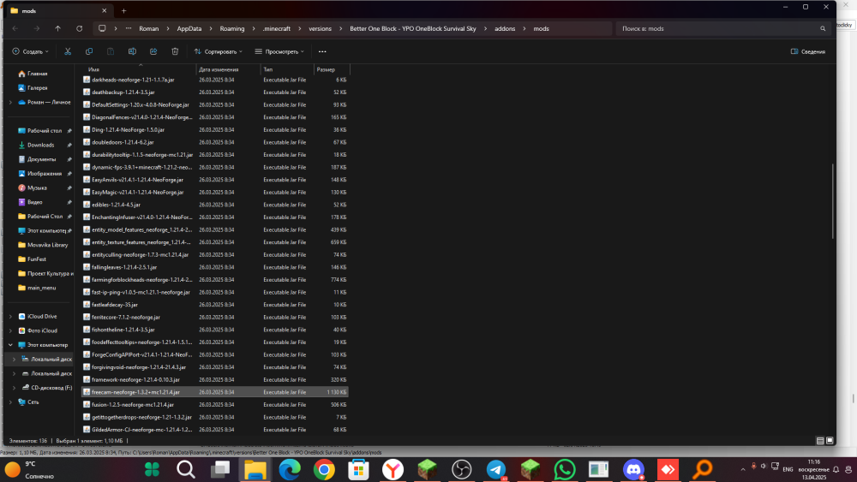Image resolution: width=857 pixels, height=482 pixels.
Task: Open Task View on the taskbar
Action: click(x=220, y=469)
